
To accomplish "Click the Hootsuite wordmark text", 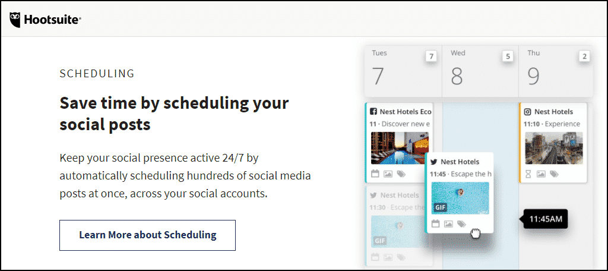I will (52, 20).
